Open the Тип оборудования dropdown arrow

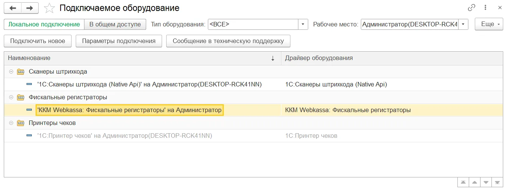[303, 24]
